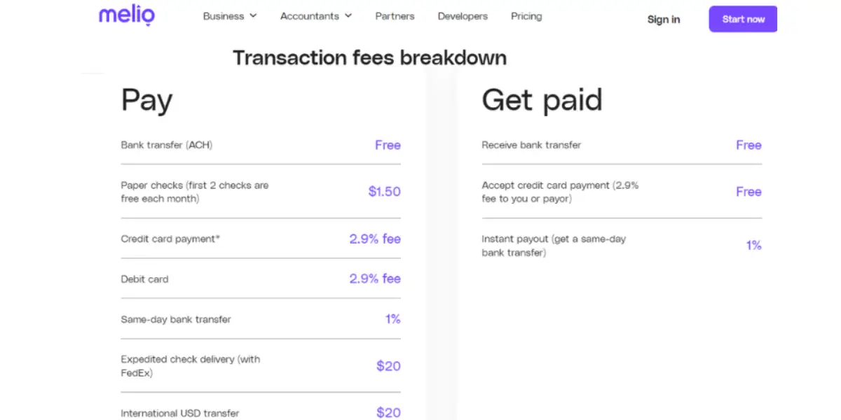
Task: Click the melio logo
Action: pos(127,15)
